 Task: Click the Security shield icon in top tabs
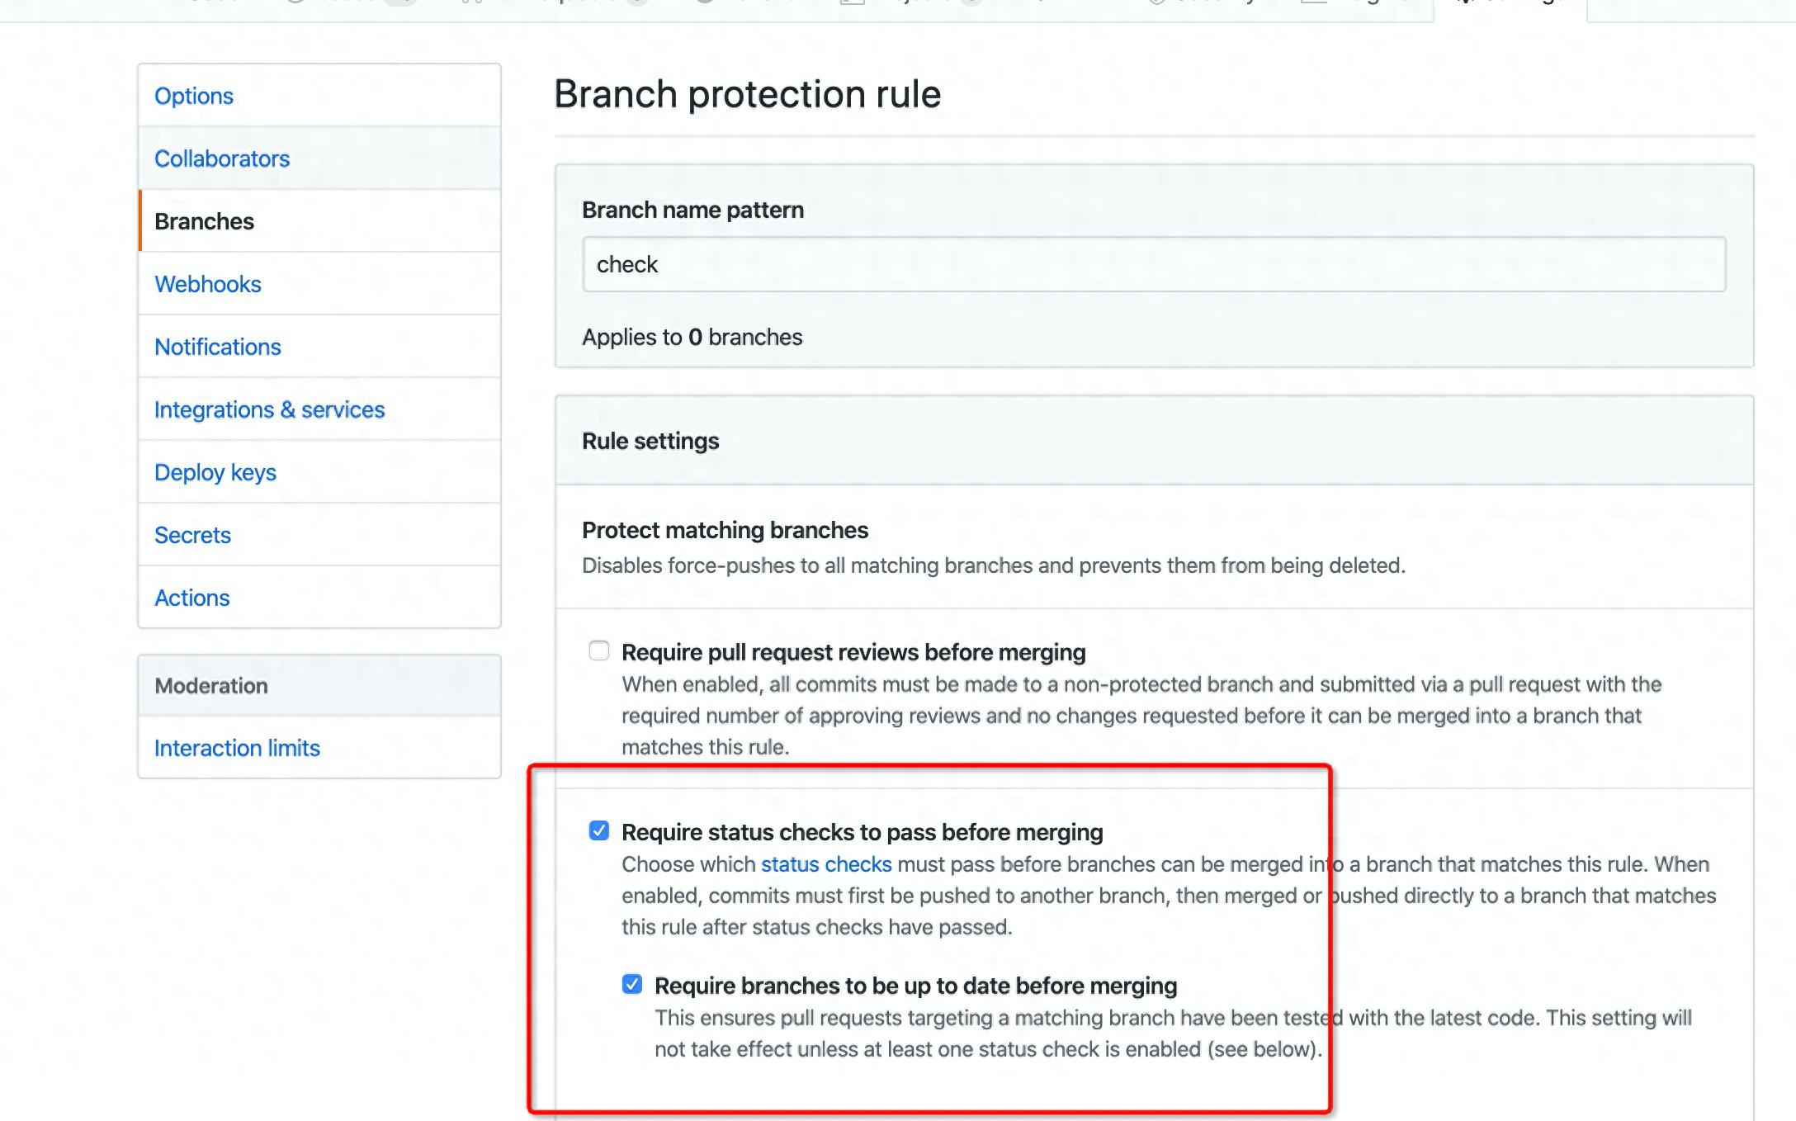pyautogui.click(x=1157, y=2)
